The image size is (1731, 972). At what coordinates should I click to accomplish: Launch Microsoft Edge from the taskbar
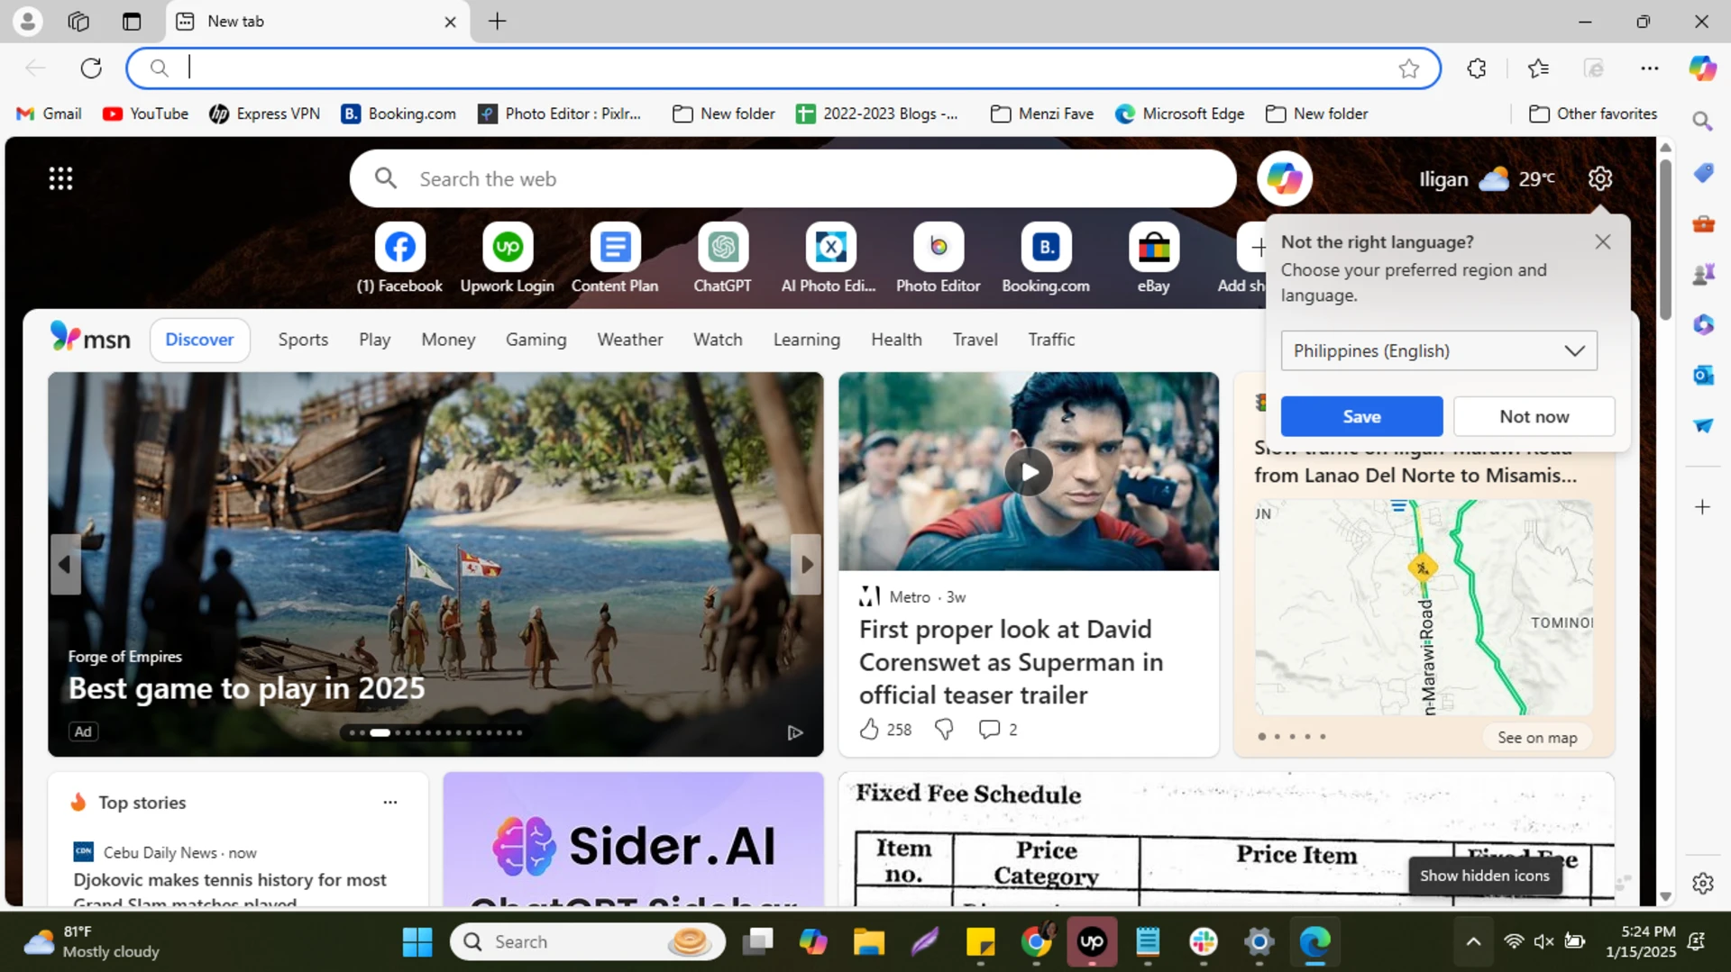point(1314,940)
